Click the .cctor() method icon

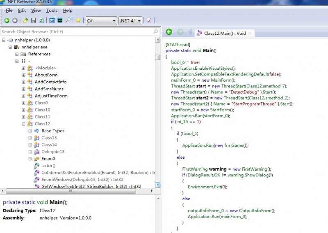click(x=37, y=166)
